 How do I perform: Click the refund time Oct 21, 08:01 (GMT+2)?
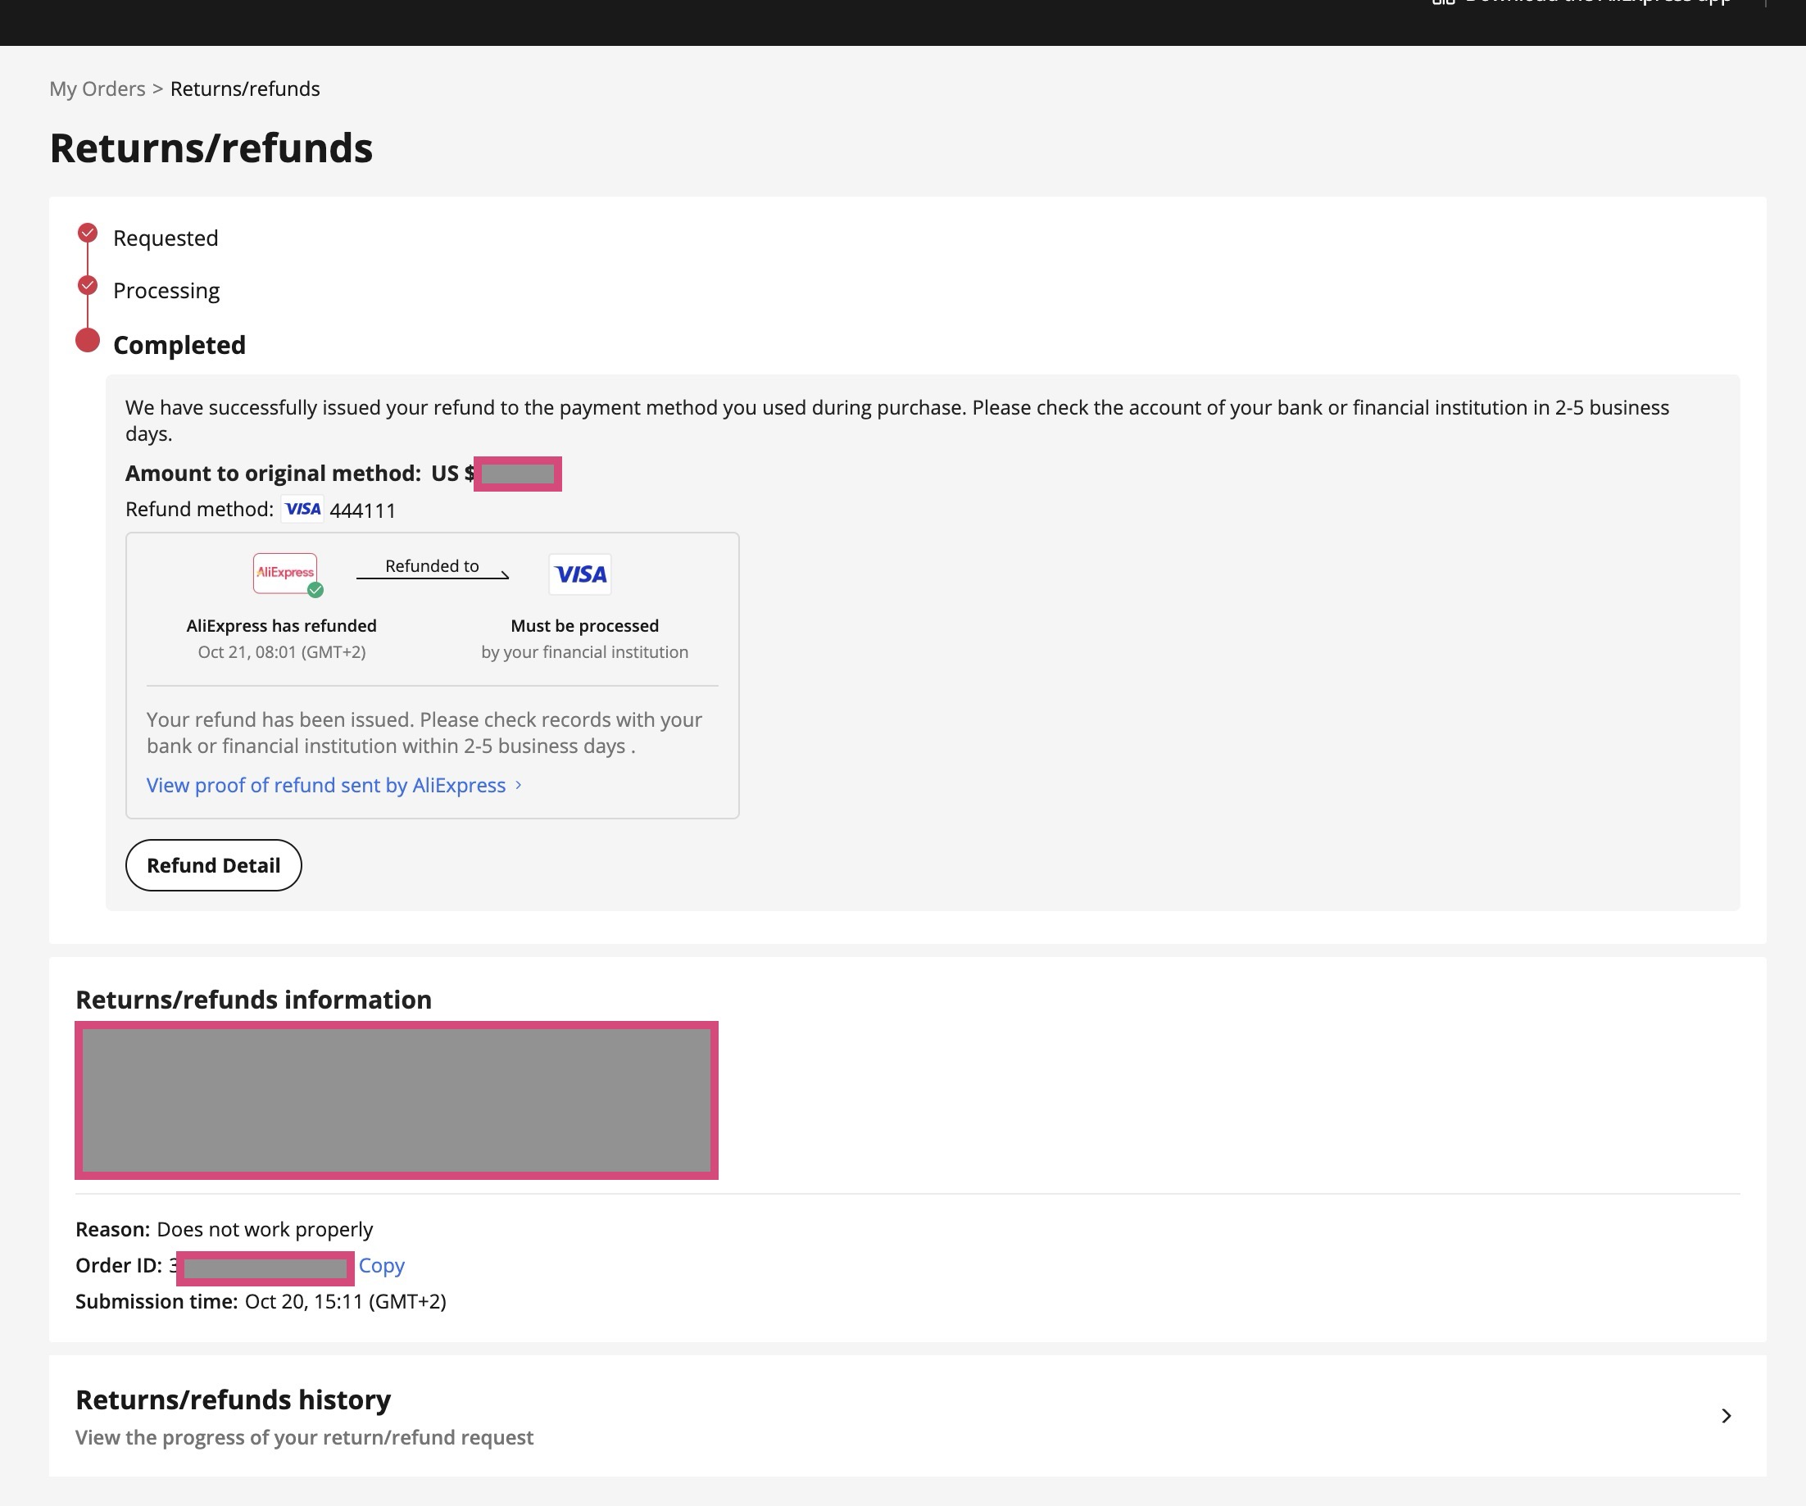pyautogui.click(x=282, y=652)
